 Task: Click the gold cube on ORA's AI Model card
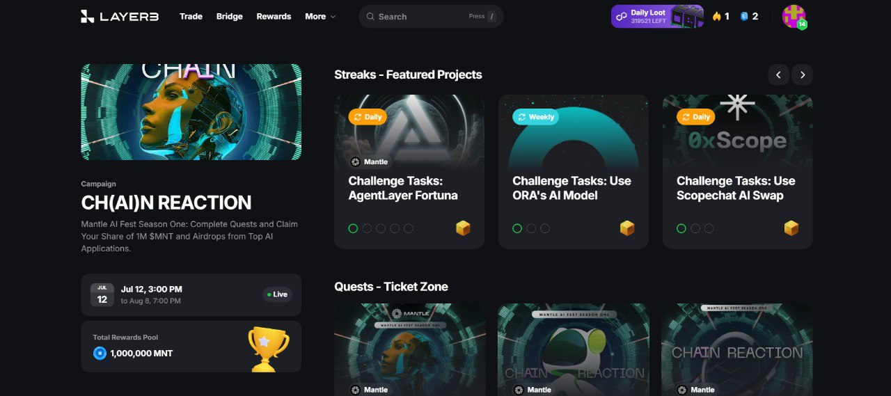627,228
